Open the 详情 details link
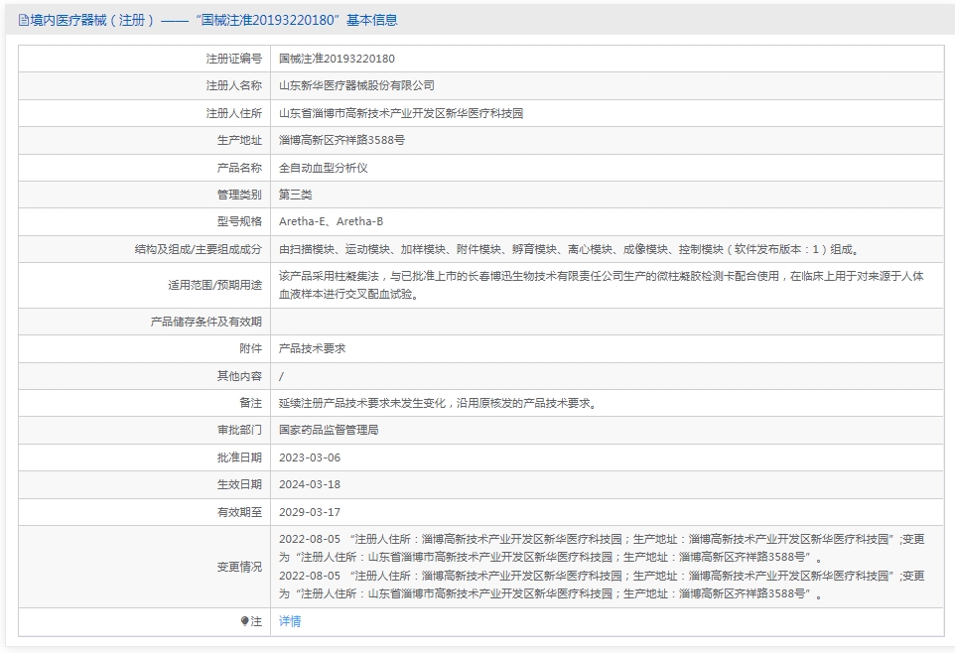The width and height of the screenshot is (955, 653). [x=290, y=621]
